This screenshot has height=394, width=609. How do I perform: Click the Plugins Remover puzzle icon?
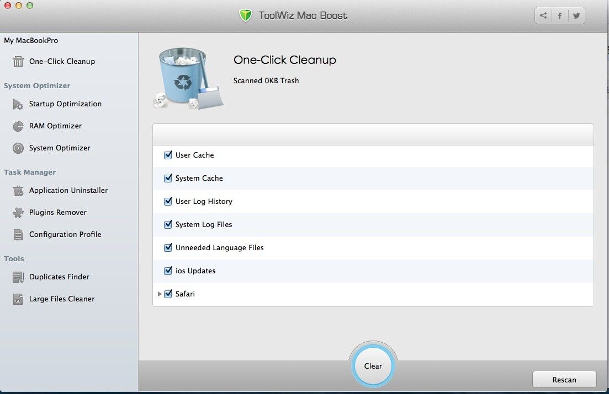point(18,213)
